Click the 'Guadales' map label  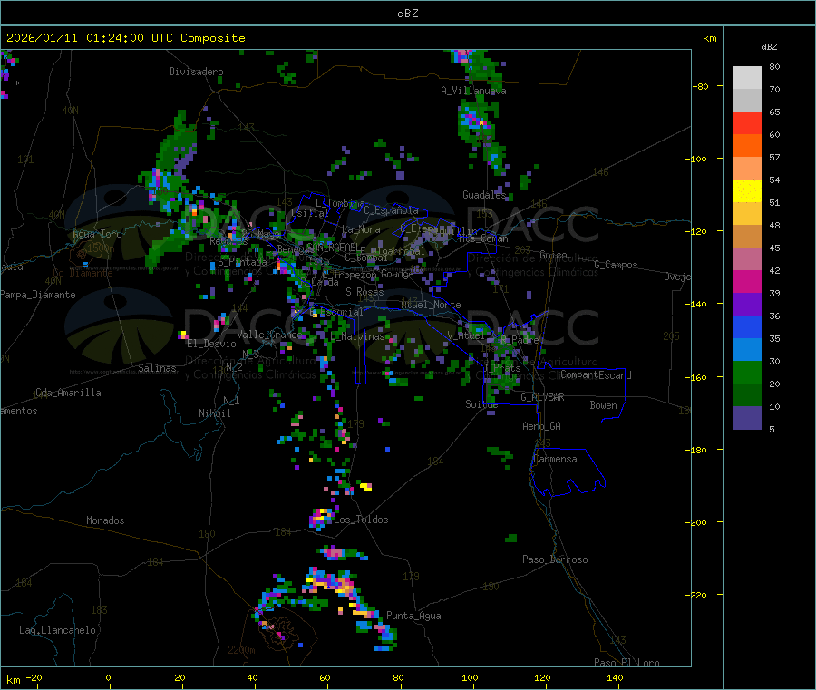(x=484, y=195)
